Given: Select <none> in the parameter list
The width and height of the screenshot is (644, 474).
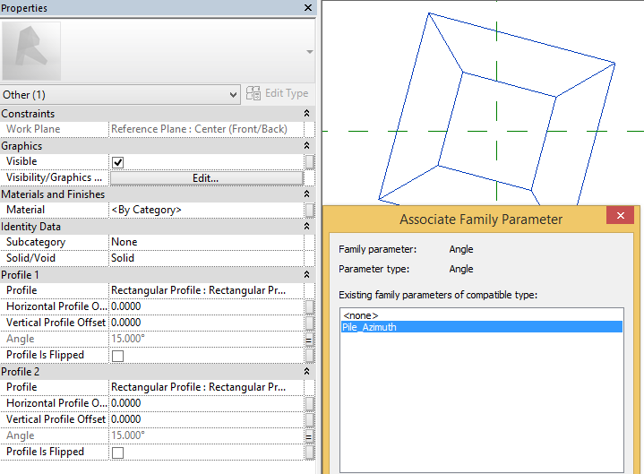Looking at the screenshot, I should click(481, 315).
